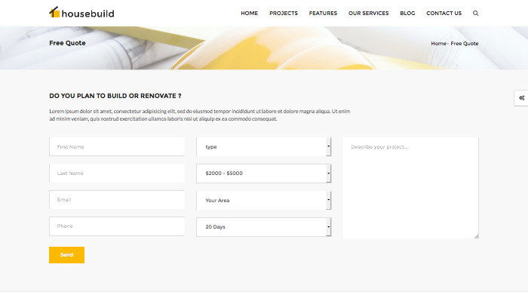
Task: Focus the Email input field
Action: (x=117, y=200)
